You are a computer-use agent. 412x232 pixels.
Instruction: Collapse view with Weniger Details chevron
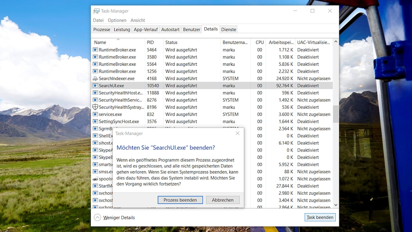pos(97,217)
